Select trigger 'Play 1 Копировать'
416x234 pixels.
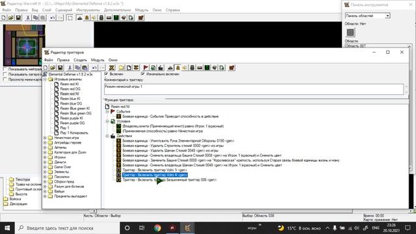click(74, 133)
